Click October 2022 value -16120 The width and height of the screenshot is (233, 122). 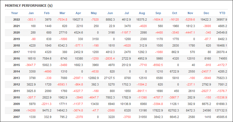pyautogui.click(x=174, y=20)
